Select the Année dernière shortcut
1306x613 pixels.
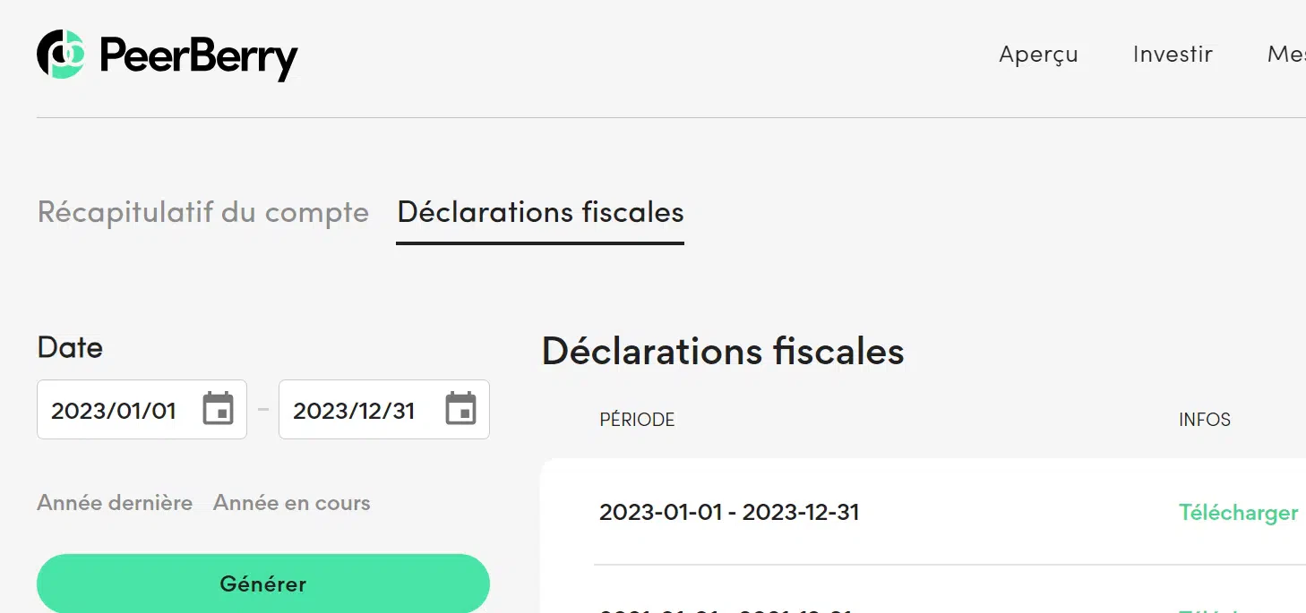(x=115, y=503)
